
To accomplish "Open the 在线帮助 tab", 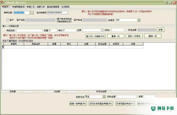I will pyautogui.click(x=65, y=7).
